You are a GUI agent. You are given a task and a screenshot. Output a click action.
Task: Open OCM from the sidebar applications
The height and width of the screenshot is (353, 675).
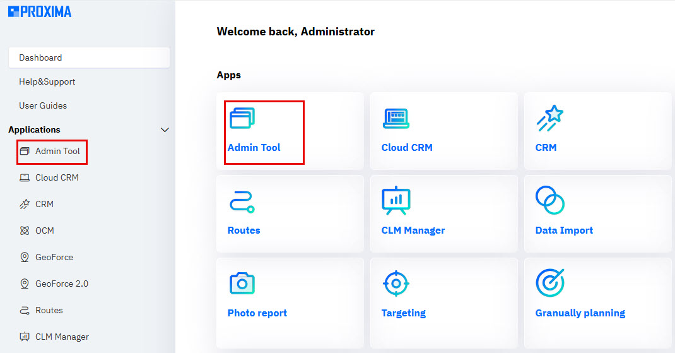point(44,230)
